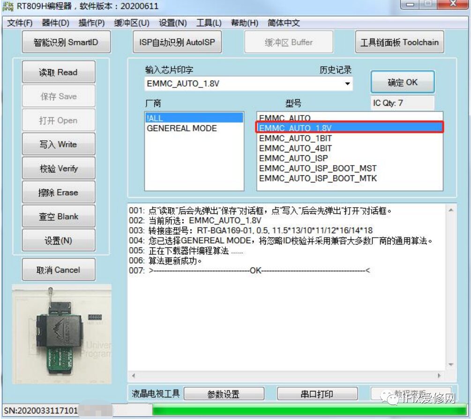The width and height of the screenshot is (471, 419).
Task: Click the 擦除 Erase button
Action: (x=59, y=192)
